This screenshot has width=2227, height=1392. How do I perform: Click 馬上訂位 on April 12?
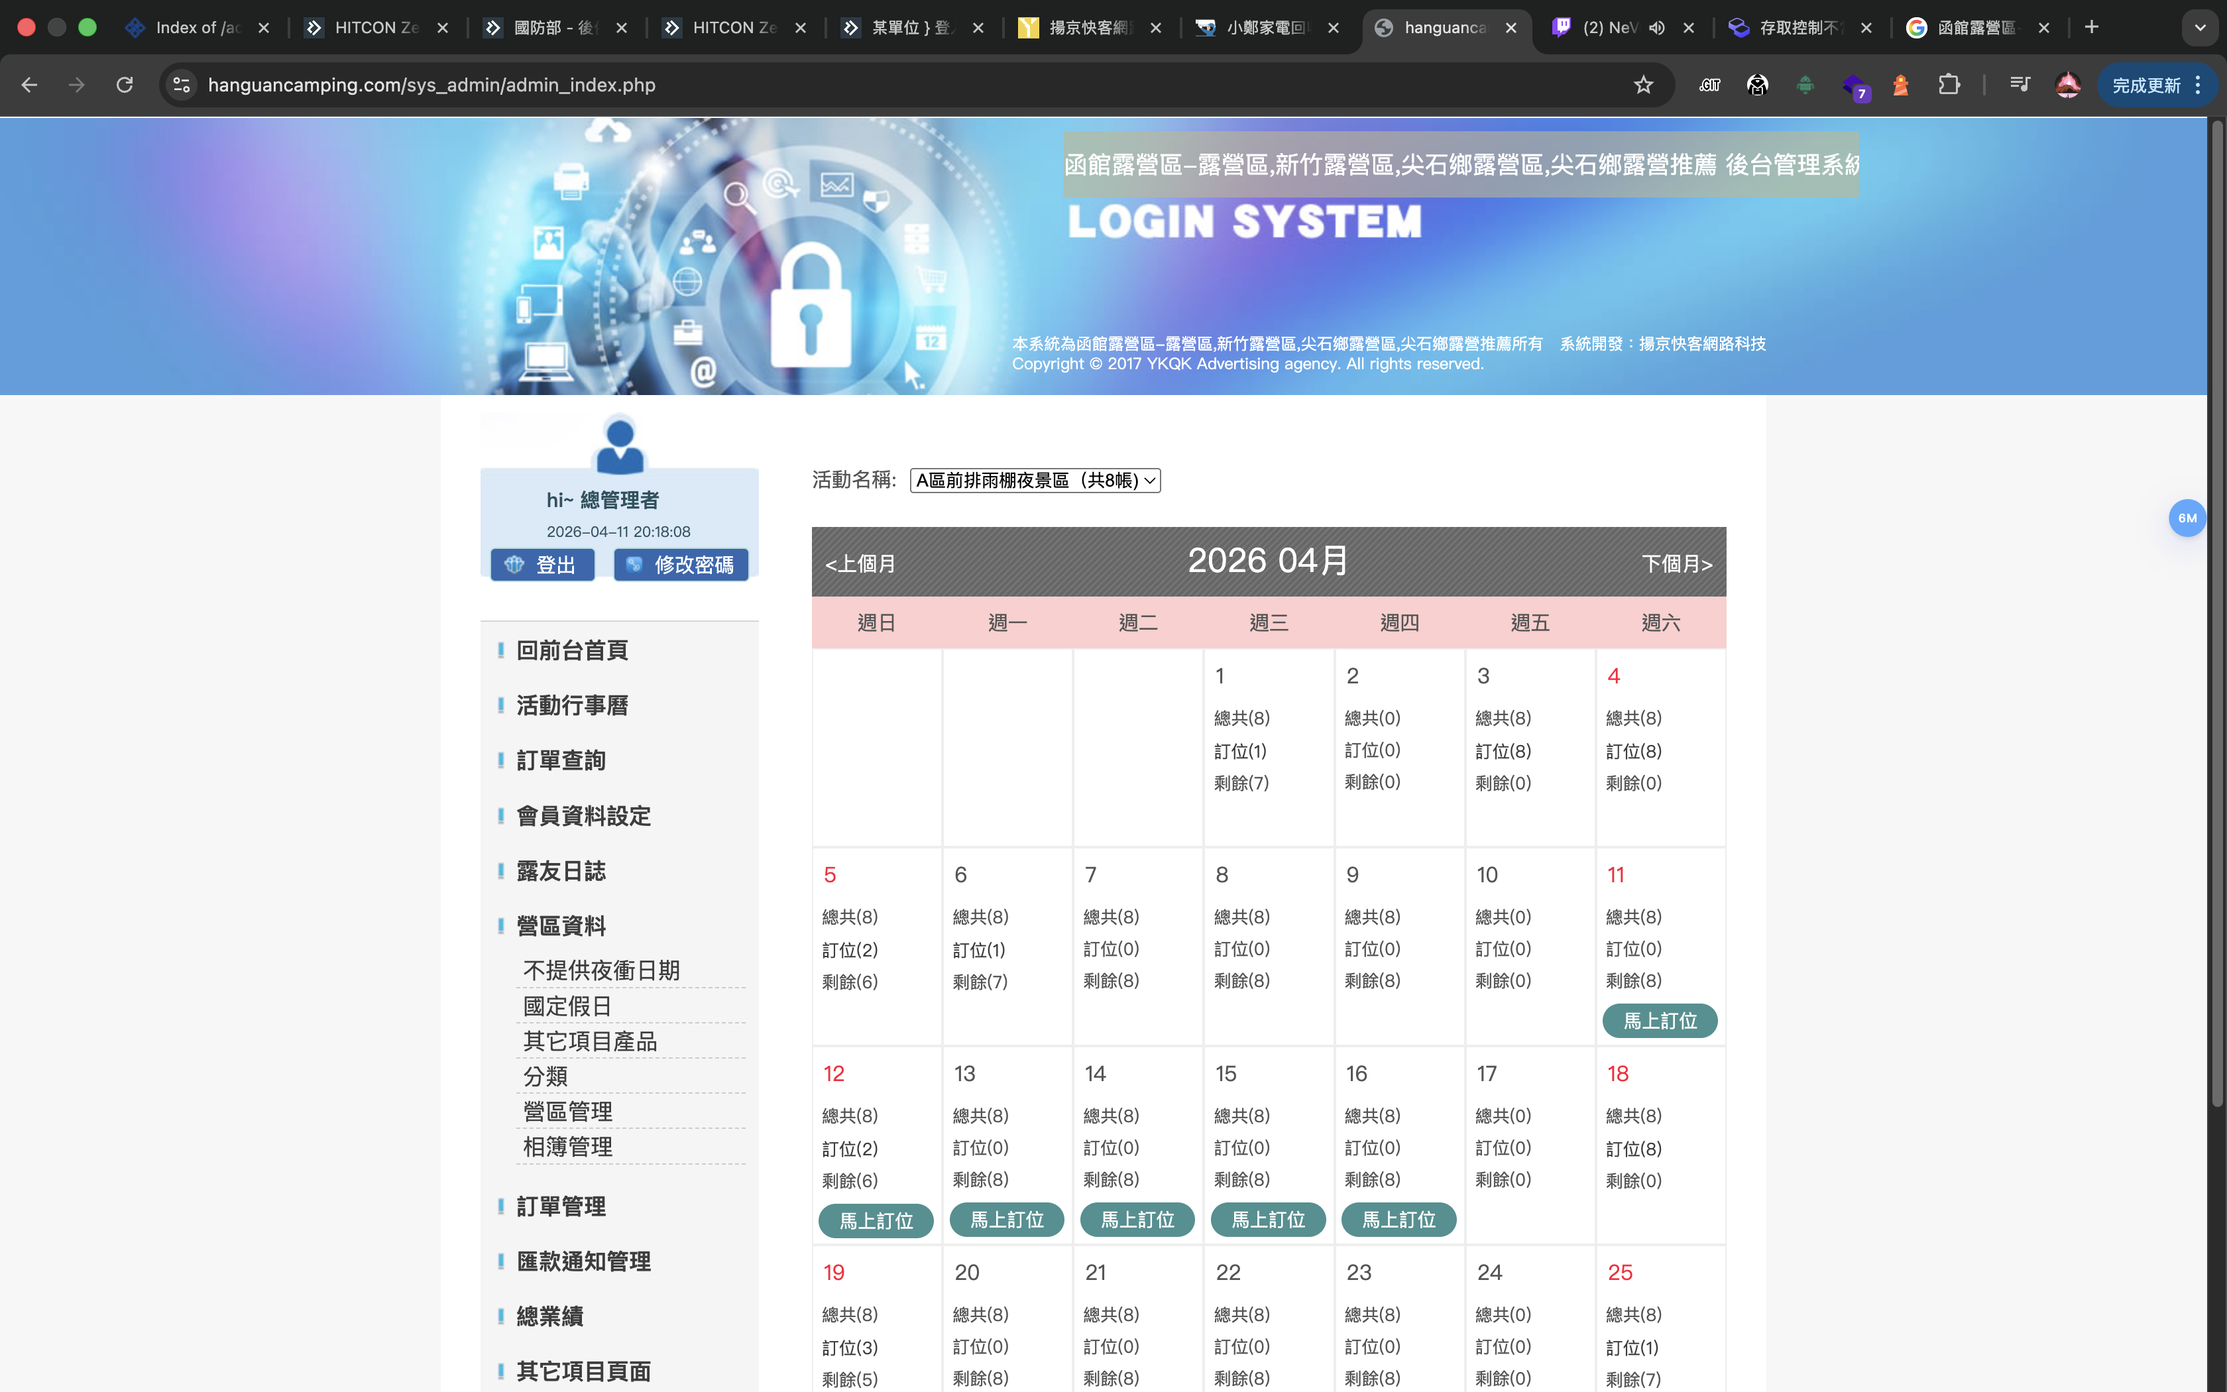(876, 1221)
